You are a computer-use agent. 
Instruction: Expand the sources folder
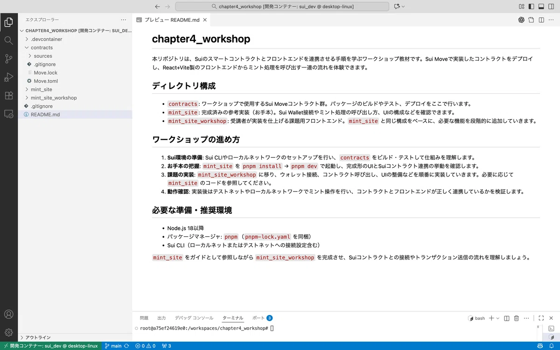(75, 56)
